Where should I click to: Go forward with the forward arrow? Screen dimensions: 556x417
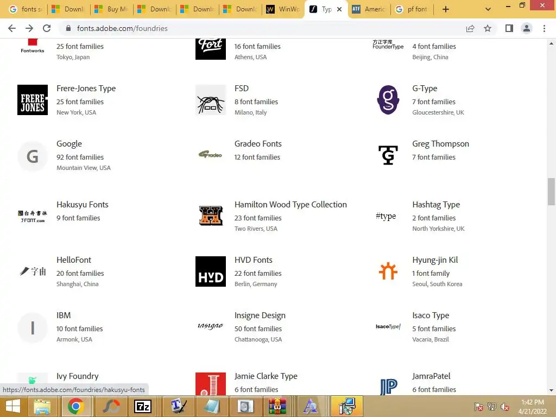pyautogui.click(x=29, y=28)
